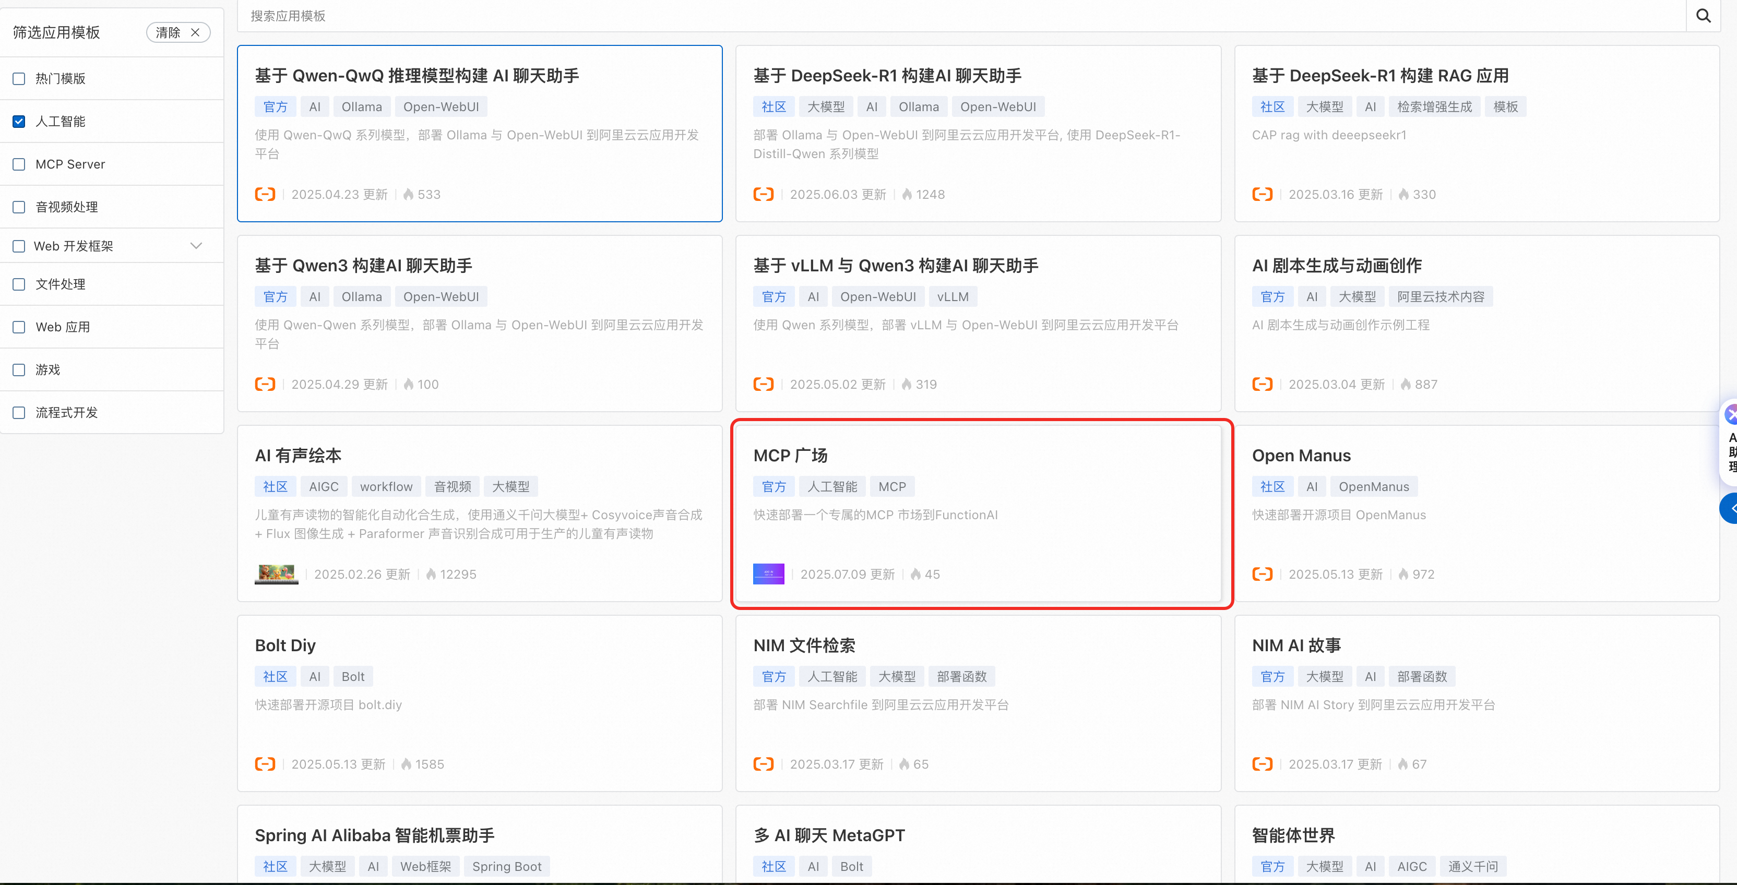This screenshot has width=1737, height=885.
Task: Open the Open Manus template title
Action: (1301, 456)
